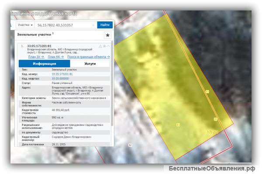Switch to the Услуги tab
The image size is (262, 174).
(90, 63)
